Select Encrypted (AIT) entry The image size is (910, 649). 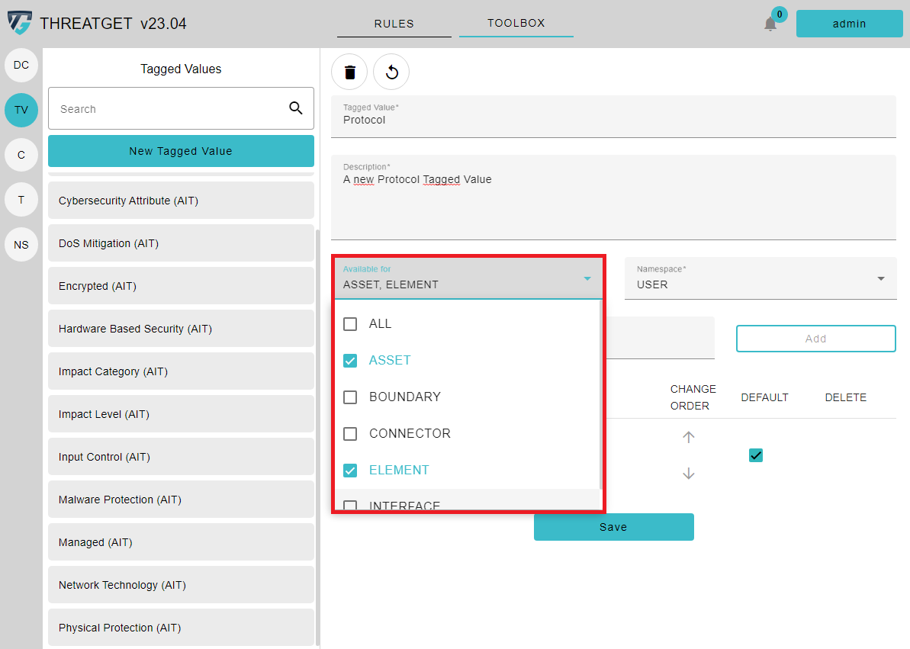181,286
